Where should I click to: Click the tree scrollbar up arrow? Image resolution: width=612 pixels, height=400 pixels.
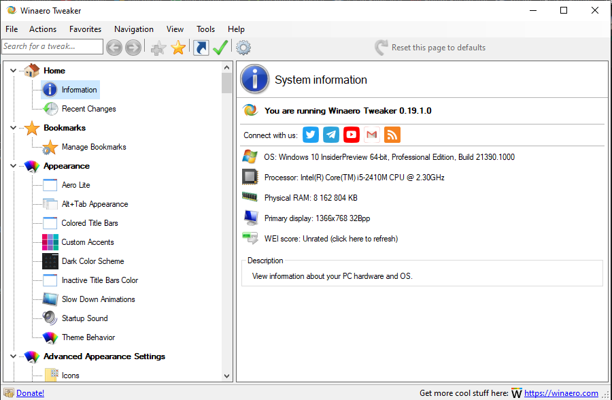(x=226, y=67)
